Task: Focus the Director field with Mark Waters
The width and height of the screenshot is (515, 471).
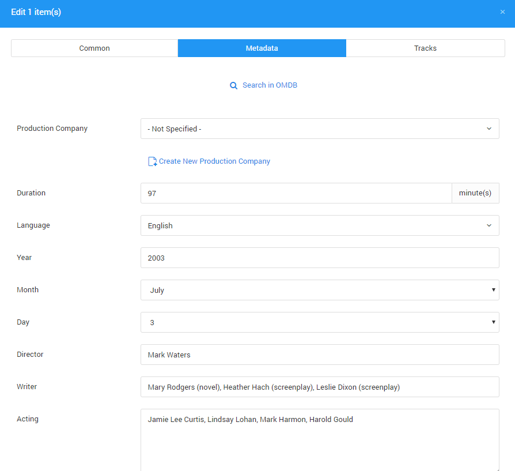Action: [320, 355]
